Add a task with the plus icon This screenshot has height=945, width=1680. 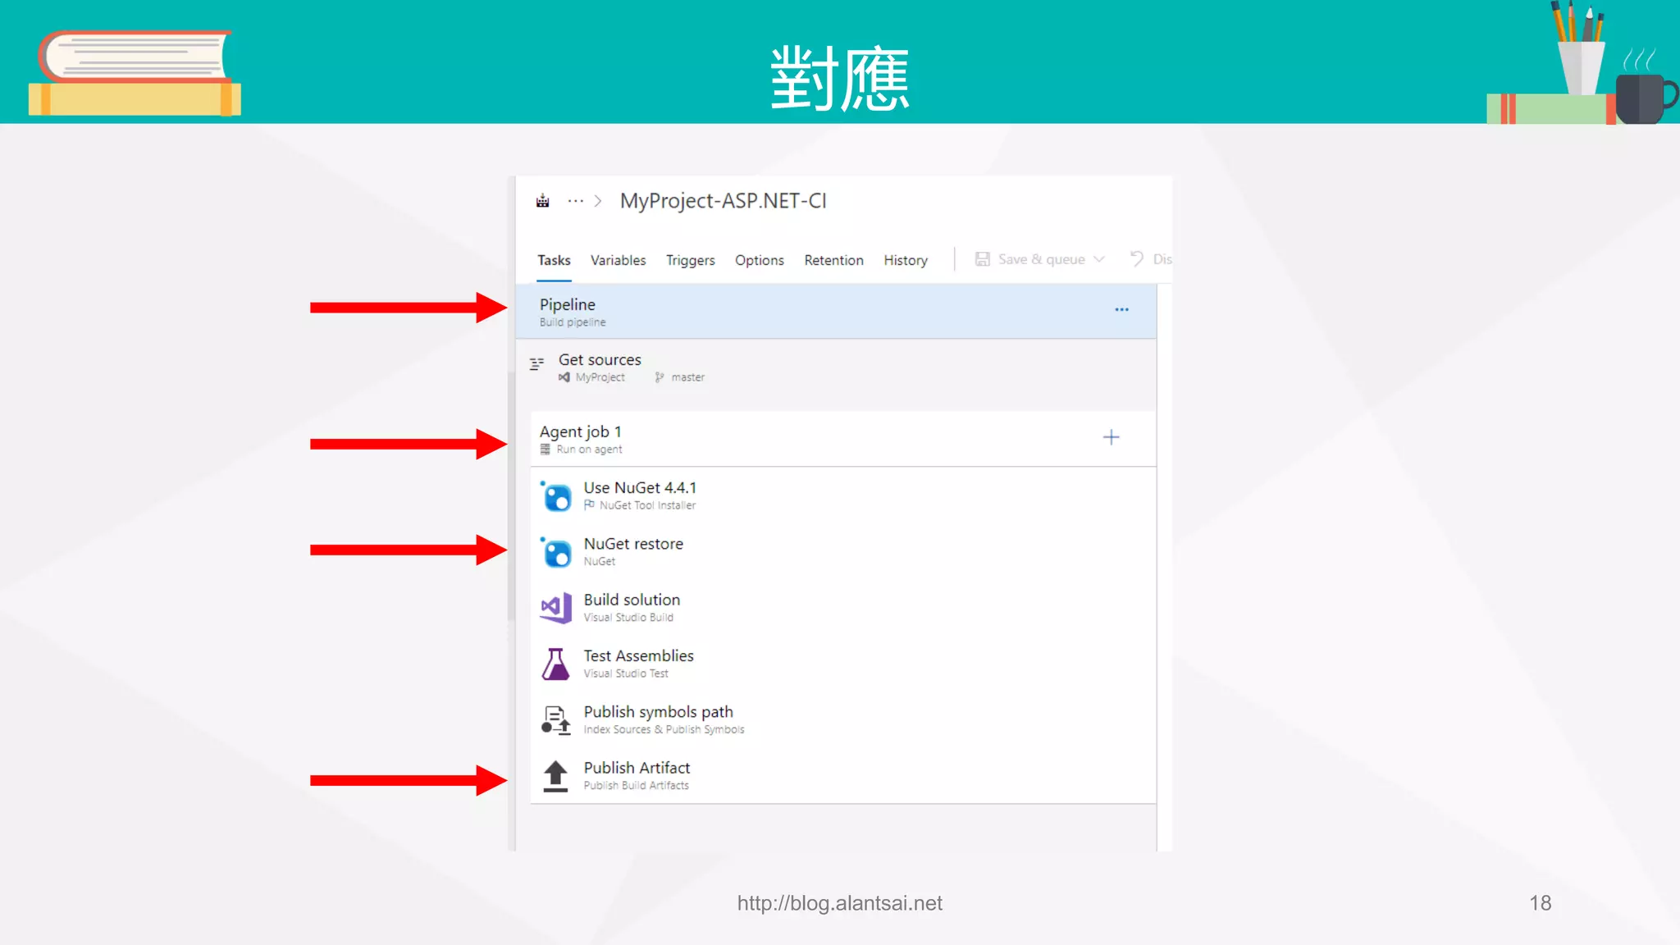coord(1111,437)
